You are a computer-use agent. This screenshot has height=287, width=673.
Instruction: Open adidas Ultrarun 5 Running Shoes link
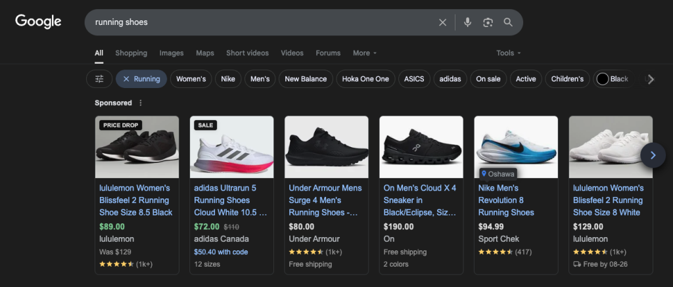coord(229,200)
